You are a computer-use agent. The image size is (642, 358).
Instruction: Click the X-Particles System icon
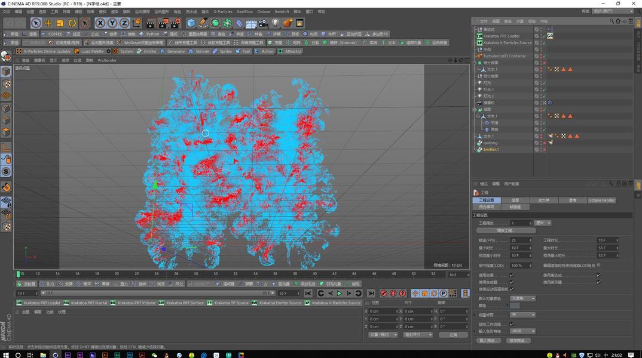coord(123,51)
